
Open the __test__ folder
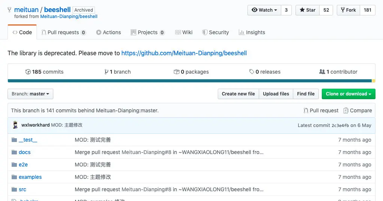28,140
